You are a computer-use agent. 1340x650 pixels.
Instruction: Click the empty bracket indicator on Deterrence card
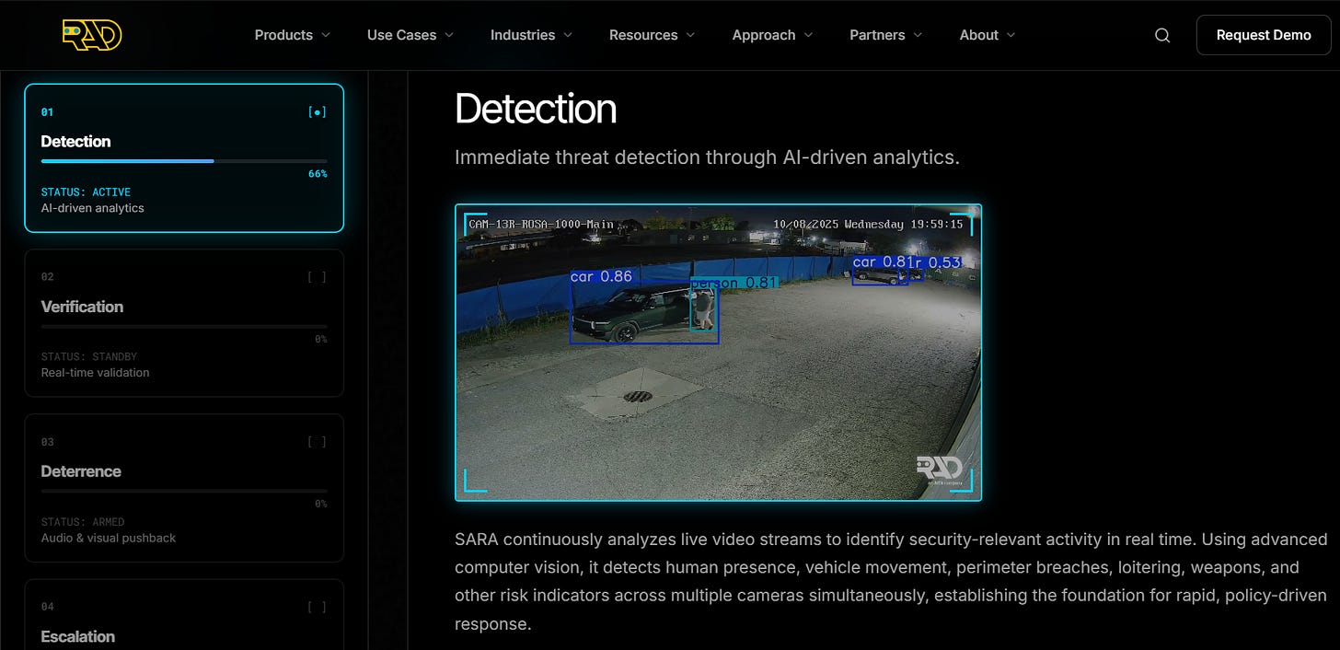[x=318, y=442]
